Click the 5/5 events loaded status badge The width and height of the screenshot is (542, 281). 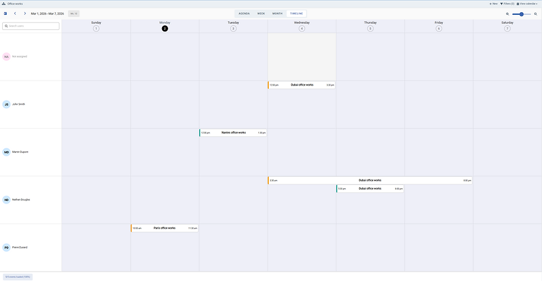pyautogui.click(x=18, y=277)
